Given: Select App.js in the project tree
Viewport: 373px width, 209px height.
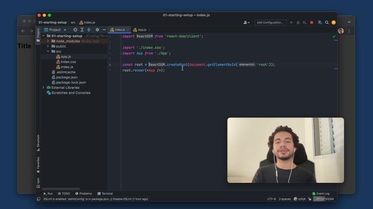Looking at the screenshot, I should (x=66, y=57).
